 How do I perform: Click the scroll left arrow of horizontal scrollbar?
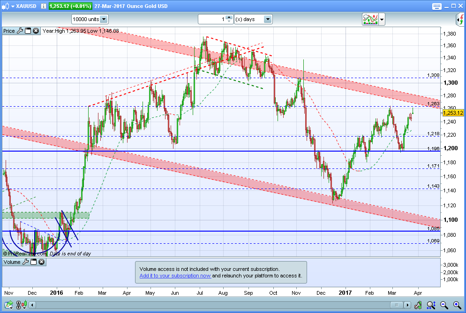click(32, 305)
